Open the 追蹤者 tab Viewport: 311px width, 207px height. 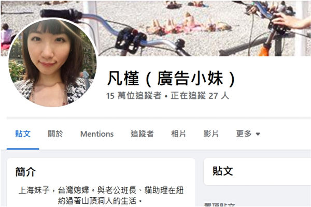(142, 134)
